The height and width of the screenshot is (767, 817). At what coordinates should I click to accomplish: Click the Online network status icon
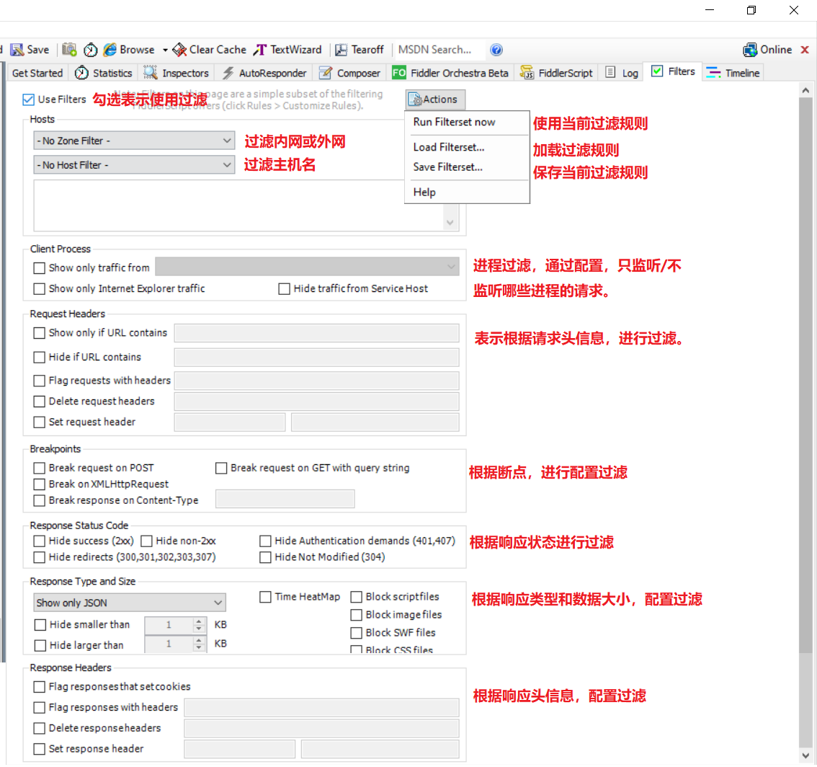coord(750,50)
